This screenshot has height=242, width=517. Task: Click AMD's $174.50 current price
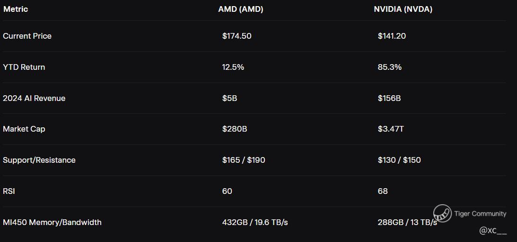237,36
